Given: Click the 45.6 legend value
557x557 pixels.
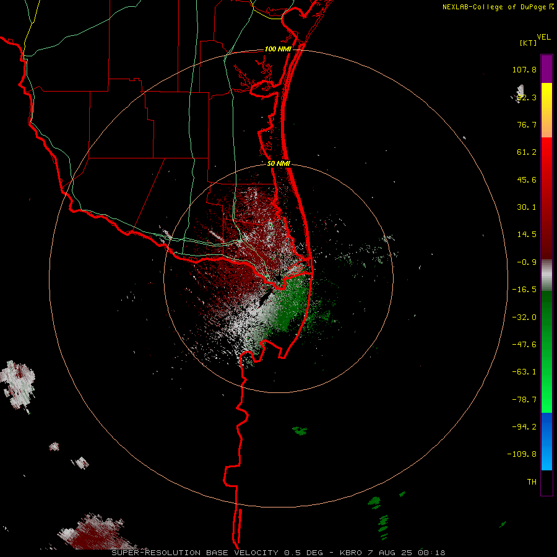Looking at the screenshot, I should point(527,179).
